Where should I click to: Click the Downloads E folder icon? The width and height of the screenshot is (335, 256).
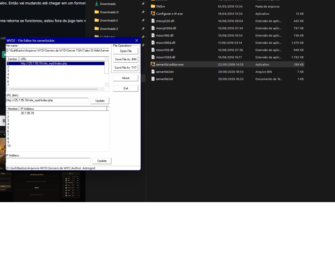97,20
